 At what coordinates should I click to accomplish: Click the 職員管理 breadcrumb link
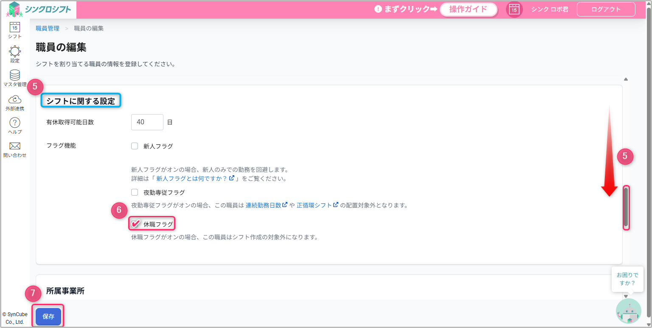coord(48,28)
